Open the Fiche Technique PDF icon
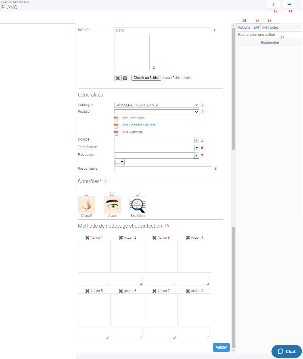303x359 pixels. click(x=116, y=118)
